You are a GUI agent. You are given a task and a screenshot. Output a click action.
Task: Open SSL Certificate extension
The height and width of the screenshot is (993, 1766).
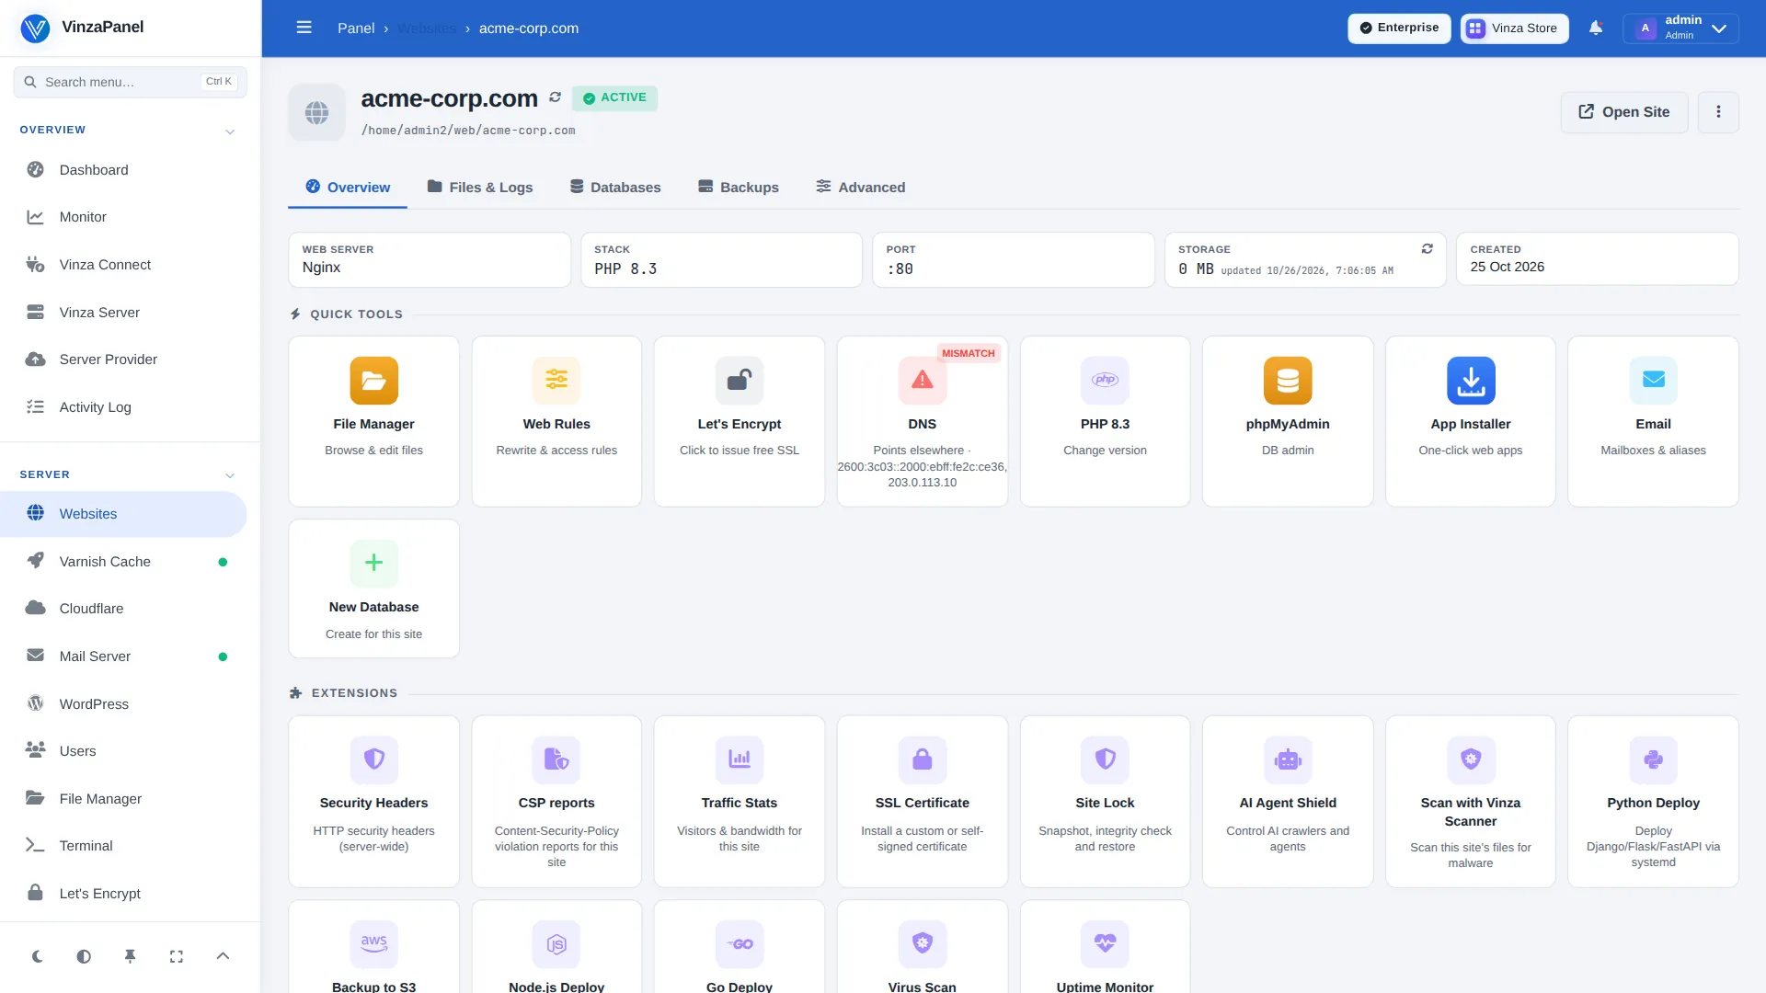click(x=922, y=801)
